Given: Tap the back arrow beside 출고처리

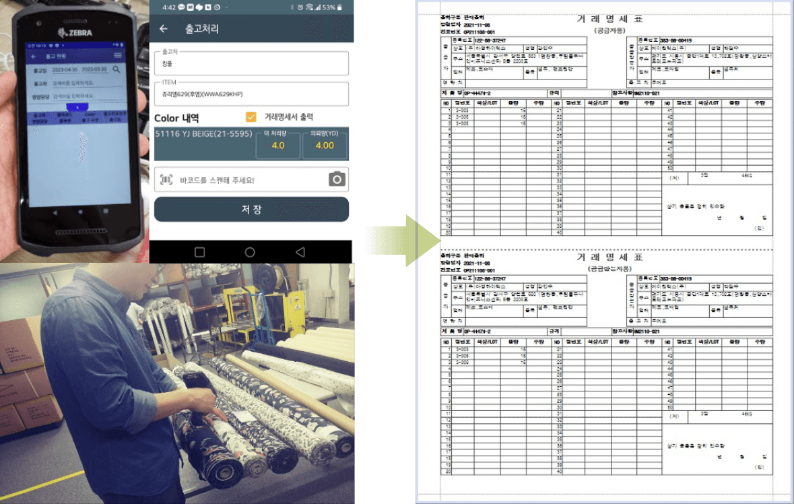Looking at the screenshot, I should [163, 29].
